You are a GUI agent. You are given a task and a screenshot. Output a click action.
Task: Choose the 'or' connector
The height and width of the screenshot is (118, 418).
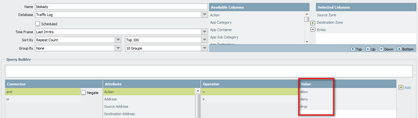tap(43, 99)
